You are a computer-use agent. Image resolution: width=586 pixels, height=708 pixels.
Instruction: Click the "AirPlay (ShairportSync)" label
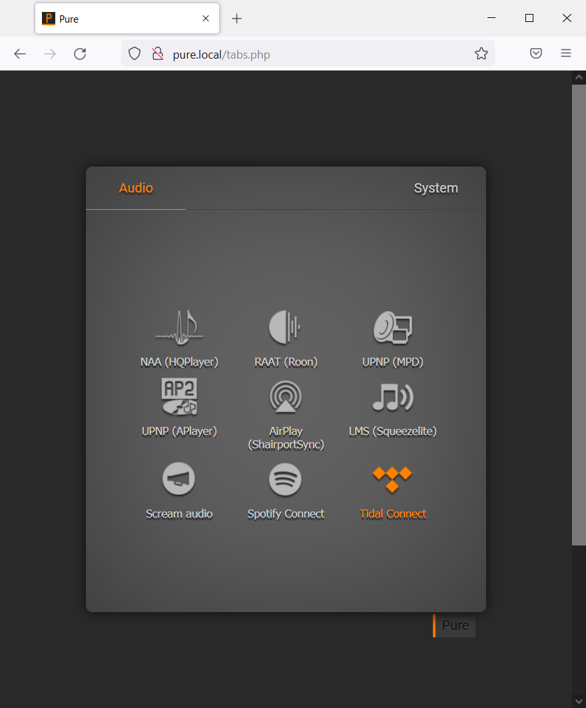[x=286, y=438]
